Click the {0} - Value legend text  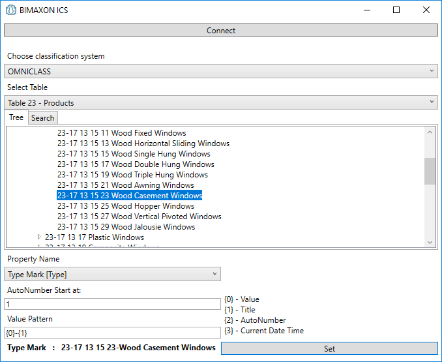click(242, 299)
